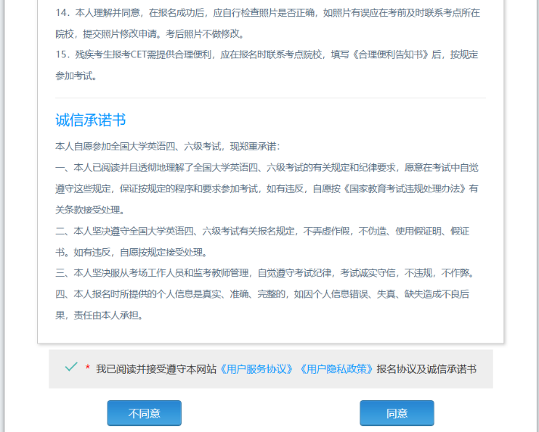Open the 《用户服务协议》 link
Image resolution: width=539 pixels, height=432 pixels.
(x=259, y=369)
